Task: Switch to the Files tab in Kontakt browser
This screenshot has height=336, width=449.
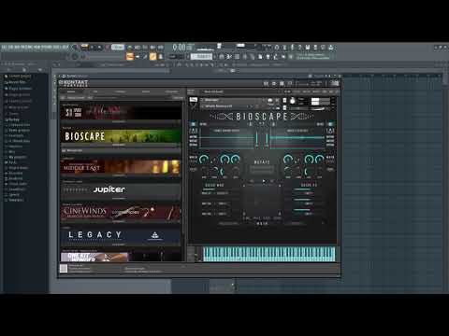Action: [x=95, y=91]
